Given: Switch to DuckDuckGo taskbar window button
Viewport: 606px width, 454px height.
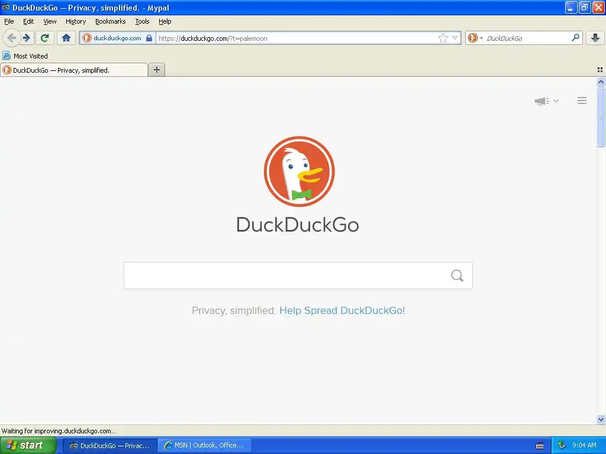Looking at the screenshot, I should pyautogui.click(x=109, y=446).
